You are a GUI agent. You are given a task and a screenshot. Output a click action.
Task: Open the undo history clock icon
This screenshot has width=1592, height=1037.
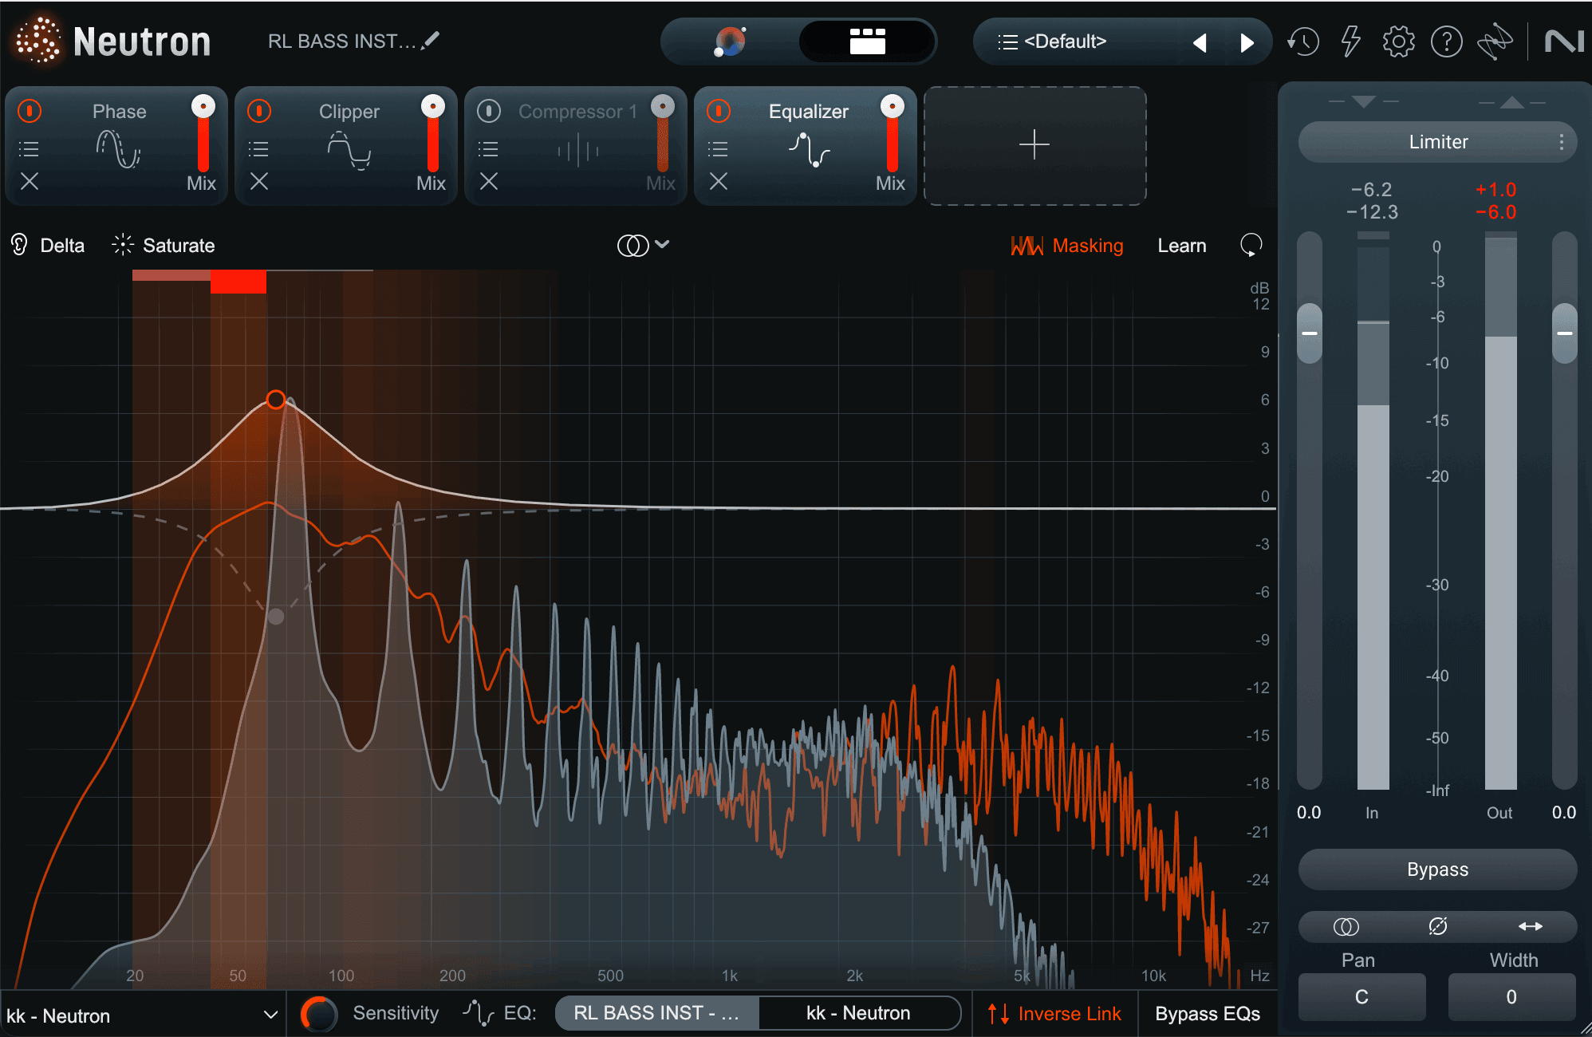pos(1303,41)
